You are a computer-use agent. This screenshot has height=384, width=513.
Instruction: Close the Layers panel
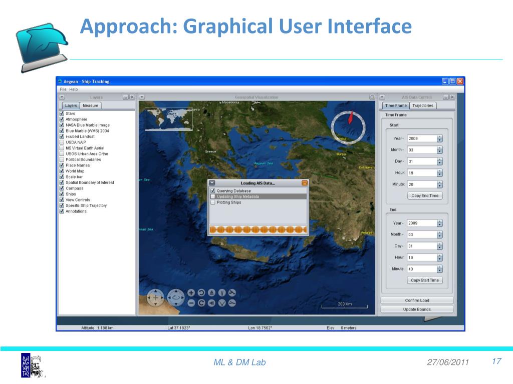tap(132, 97)
